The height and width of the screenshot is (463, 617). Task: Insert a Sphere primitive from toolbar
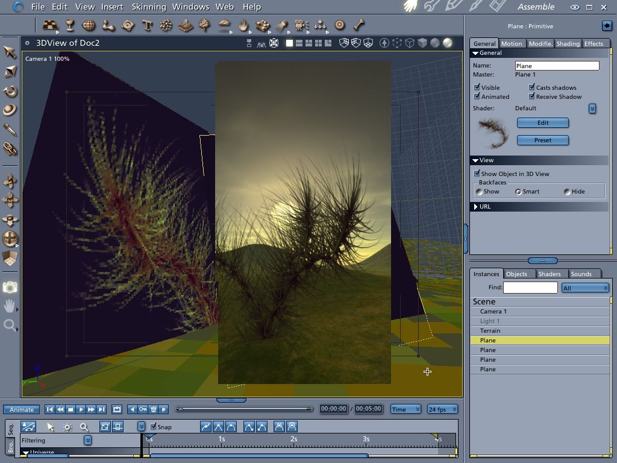tap(89, 25)
